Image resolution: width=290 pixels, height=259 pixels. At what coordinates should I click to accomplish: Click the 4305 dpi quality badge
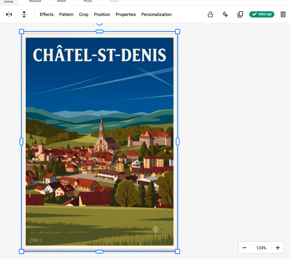pos(262,14)
